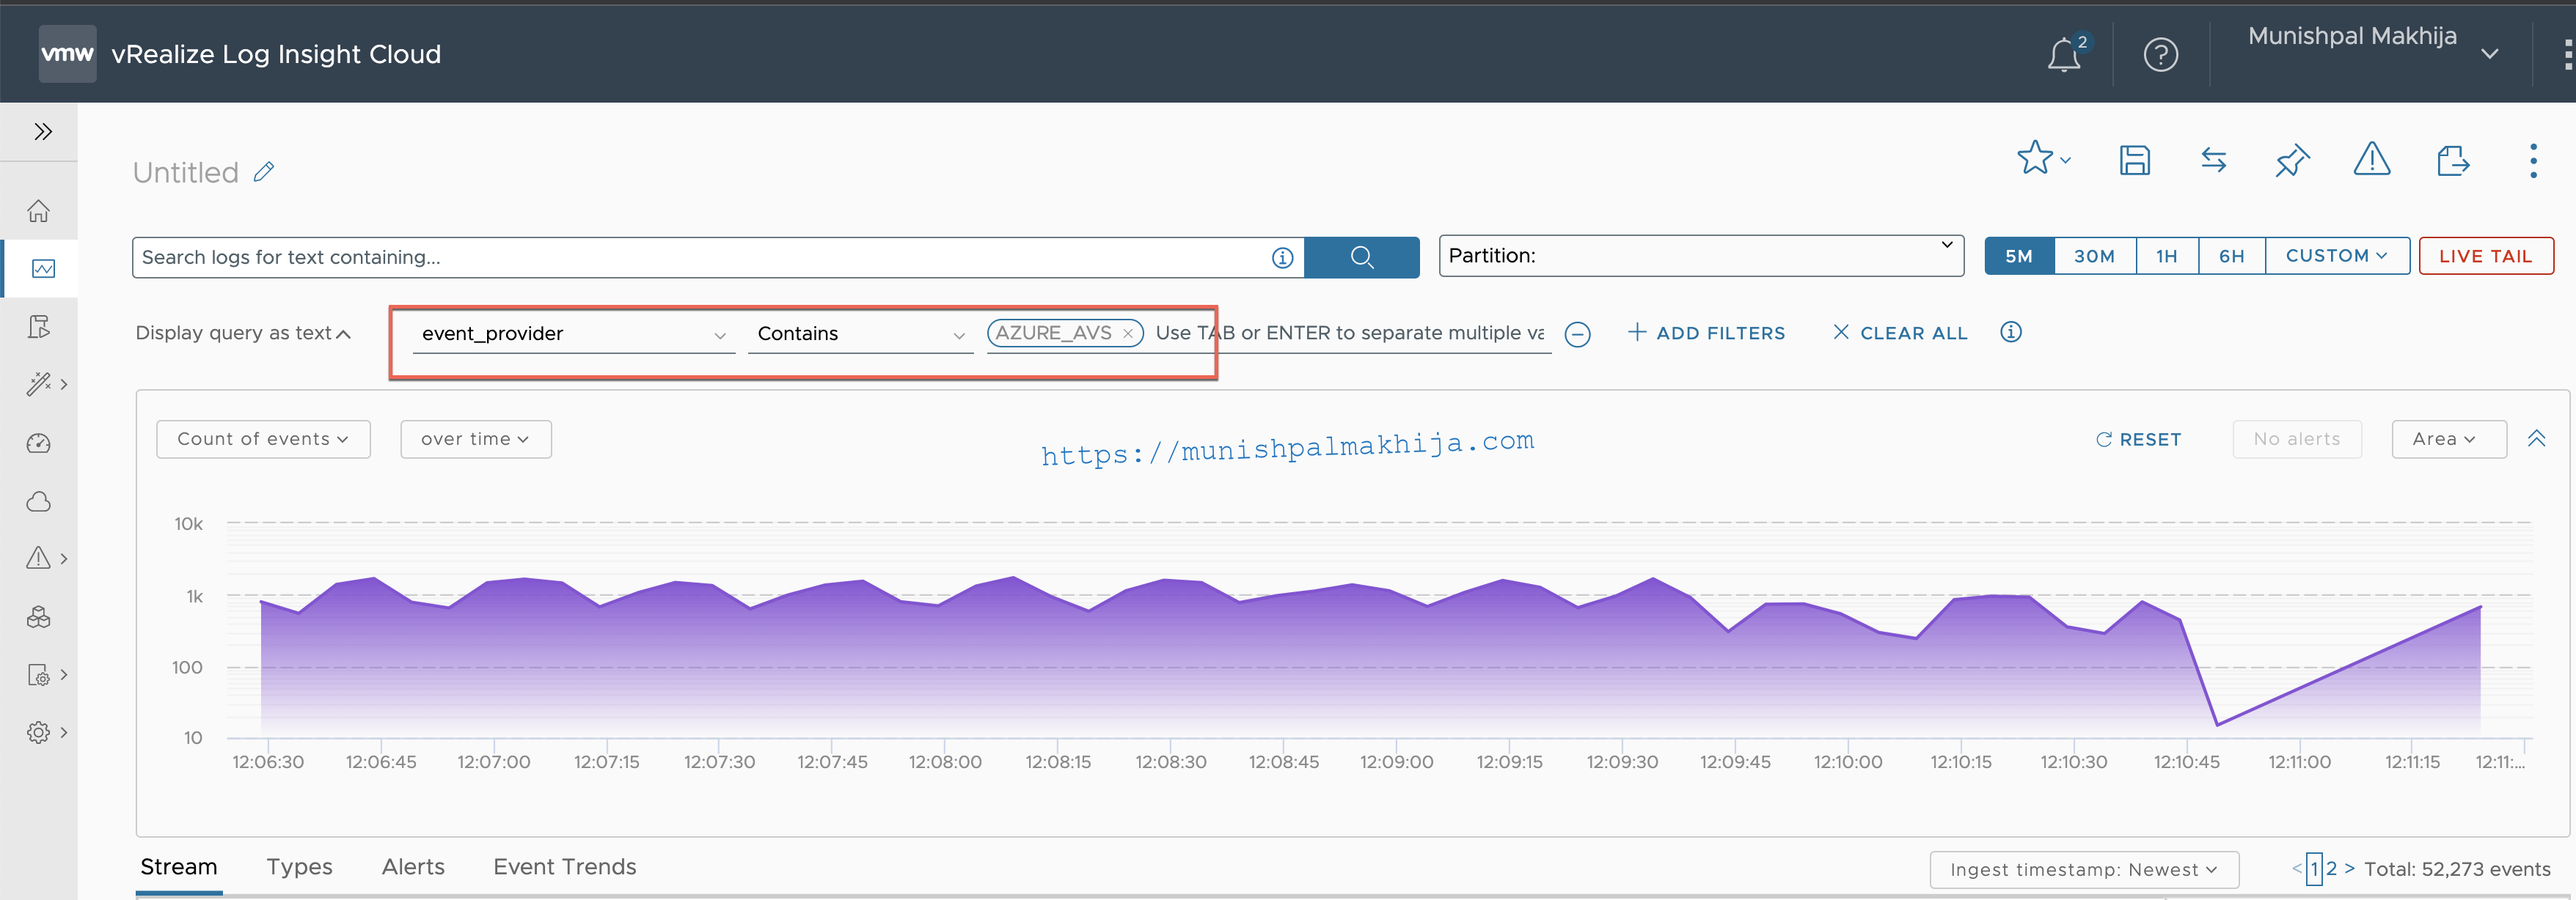
Task: Start LIVE TAIL
Action: click(2485, 256)
